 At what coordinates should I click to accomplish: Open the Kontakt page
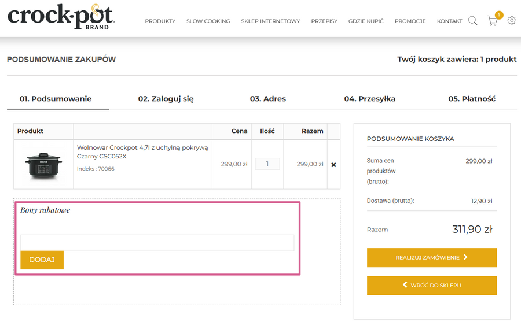coord(449,21)
